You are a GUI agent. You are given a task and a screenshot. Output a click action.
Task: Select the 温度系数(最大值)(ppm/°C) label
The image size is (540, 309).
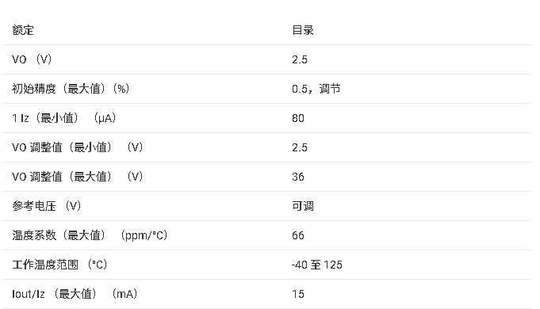click(90, 235)
